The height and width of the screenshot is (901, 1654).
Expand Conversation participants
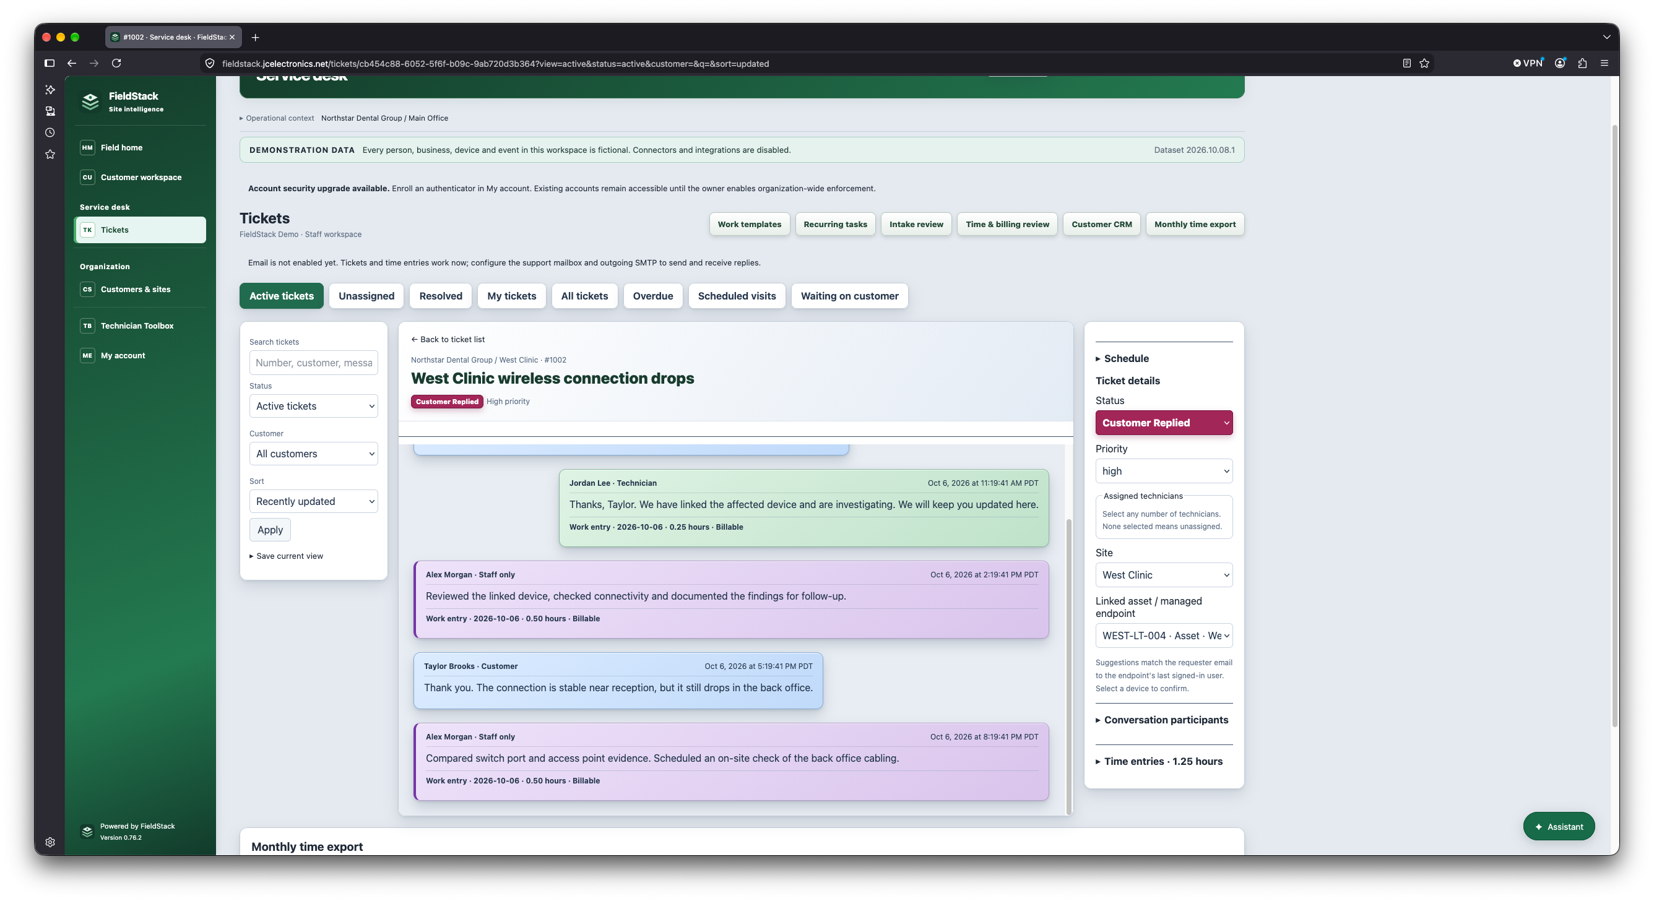click(x=1161, y=720)
